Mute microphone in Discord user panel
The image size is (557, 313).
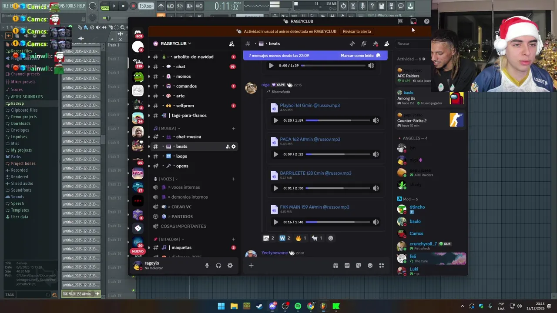(x=207, y=266)
